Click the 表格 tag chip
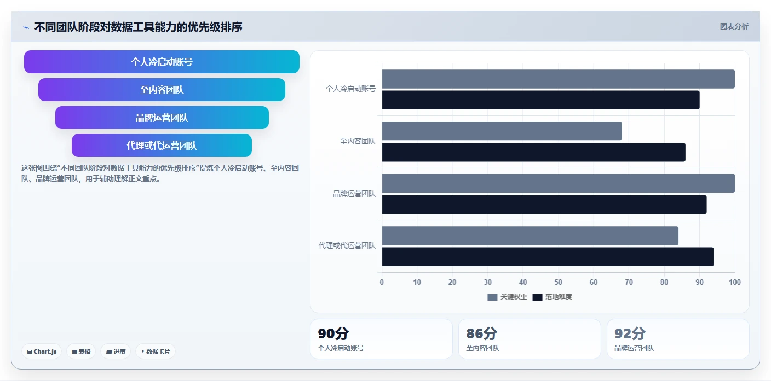The image size is (771, 381). click(81, 351)
